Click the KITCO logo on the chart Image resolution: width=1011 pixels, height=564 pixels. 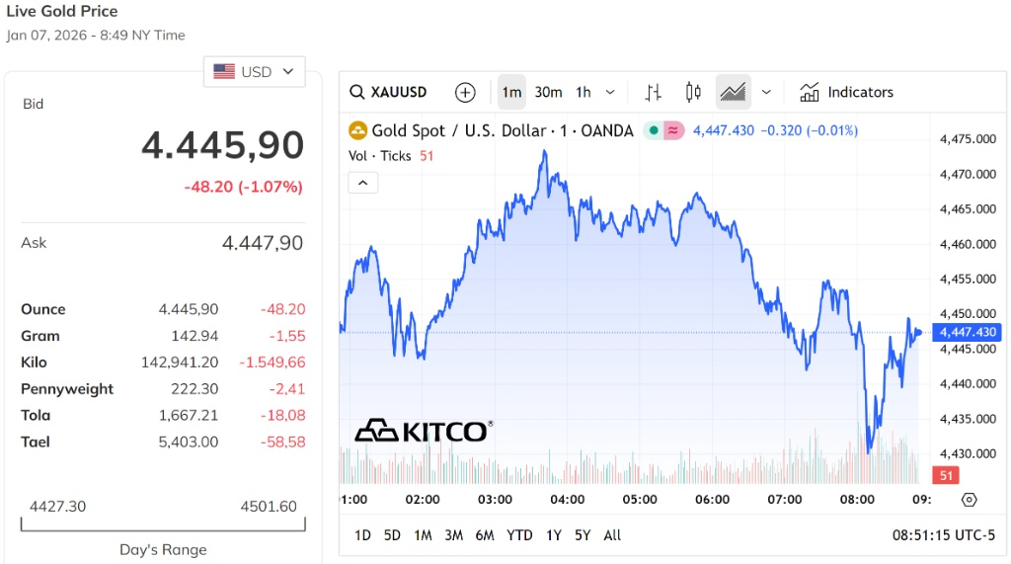(423, 431)
